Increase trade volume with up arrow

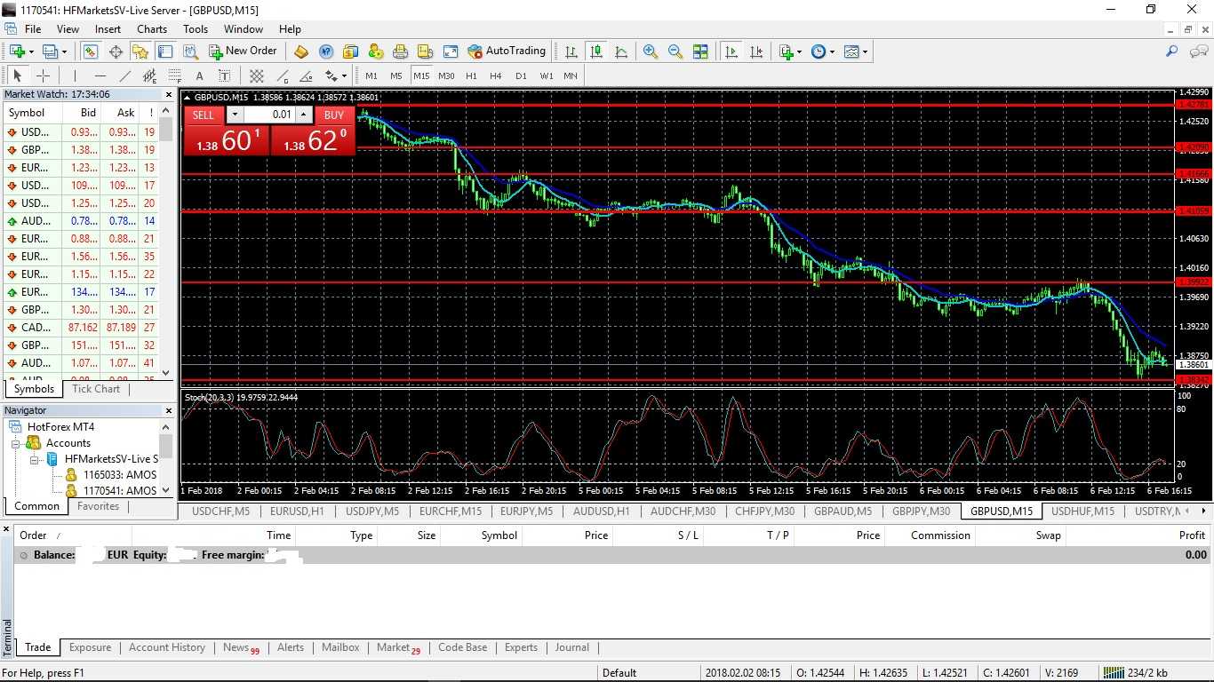(x=304, y=115)
